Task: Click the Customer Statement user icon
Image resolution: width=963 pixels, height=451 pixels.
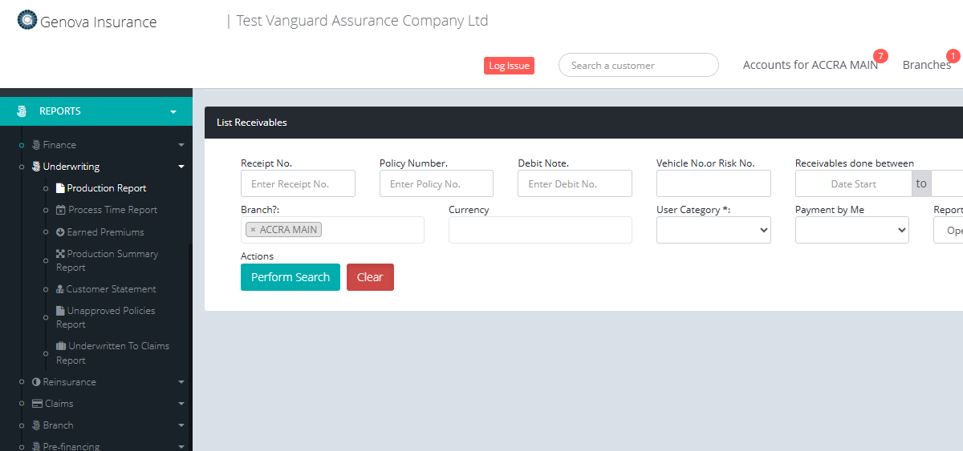Action: [60, 289]
